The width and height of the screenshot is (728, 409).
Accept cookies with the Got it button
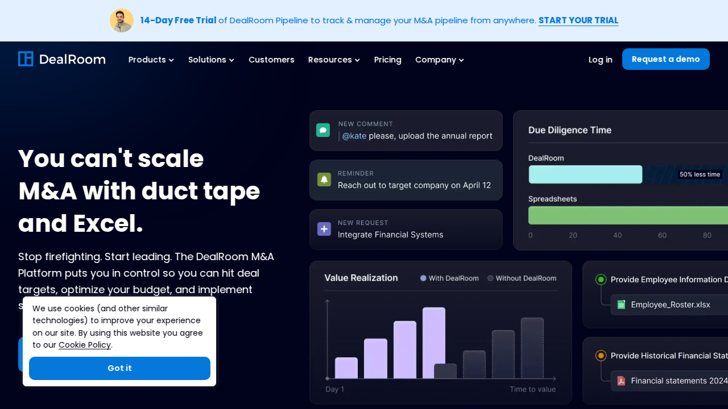[x=119, y=368]
